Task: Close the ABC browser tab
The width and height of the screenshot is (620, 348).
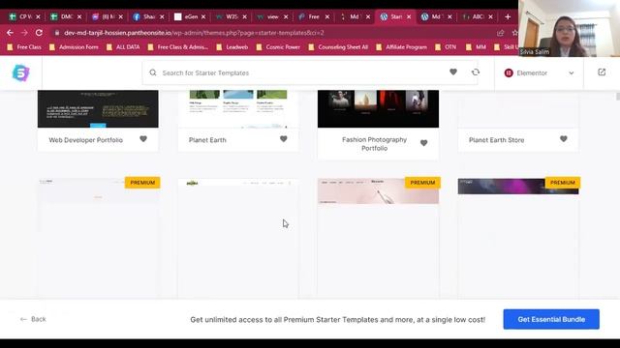Action: pos(491,16)
